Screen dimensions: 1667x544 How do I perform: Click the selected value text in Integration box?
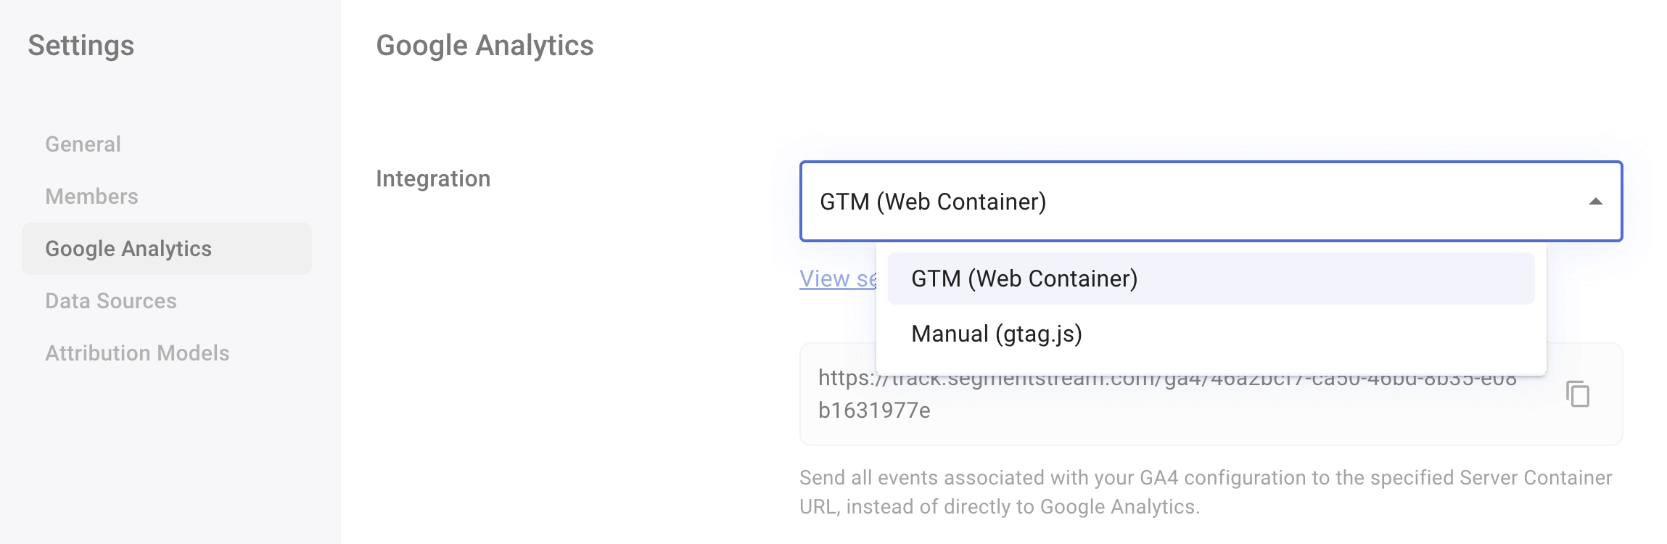pos(933,202)
